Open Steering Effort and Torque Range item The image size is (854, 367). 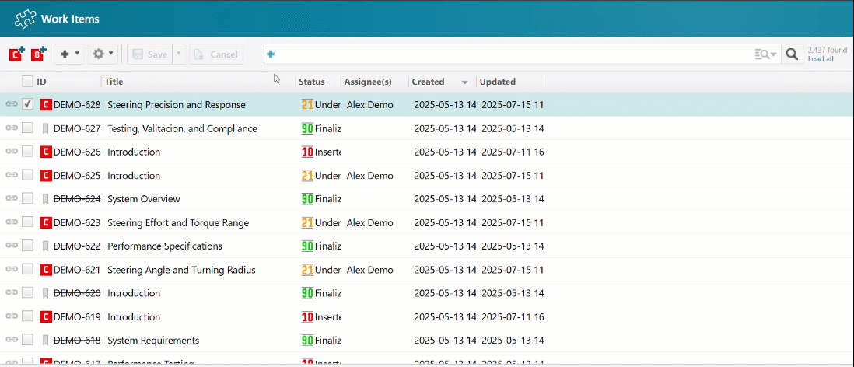coord(178,223)
